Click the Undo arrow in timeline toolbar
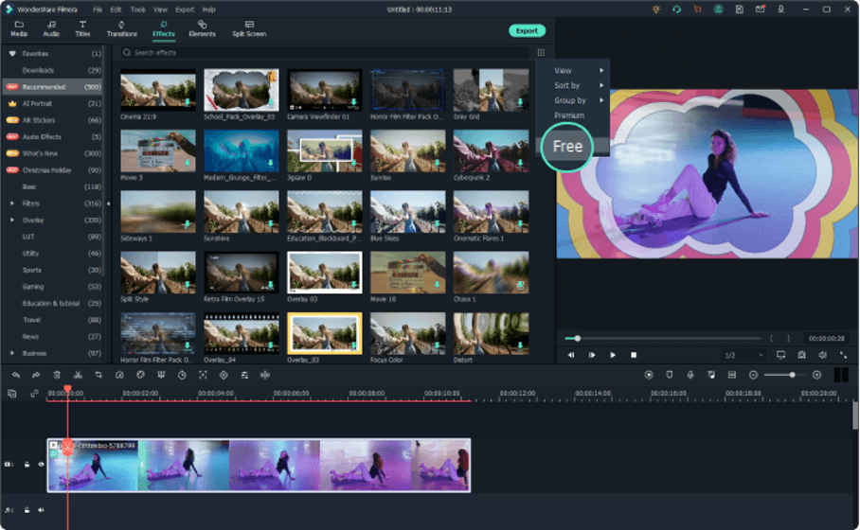The height and width of the screenshot is (530, 860). point(16,375)
